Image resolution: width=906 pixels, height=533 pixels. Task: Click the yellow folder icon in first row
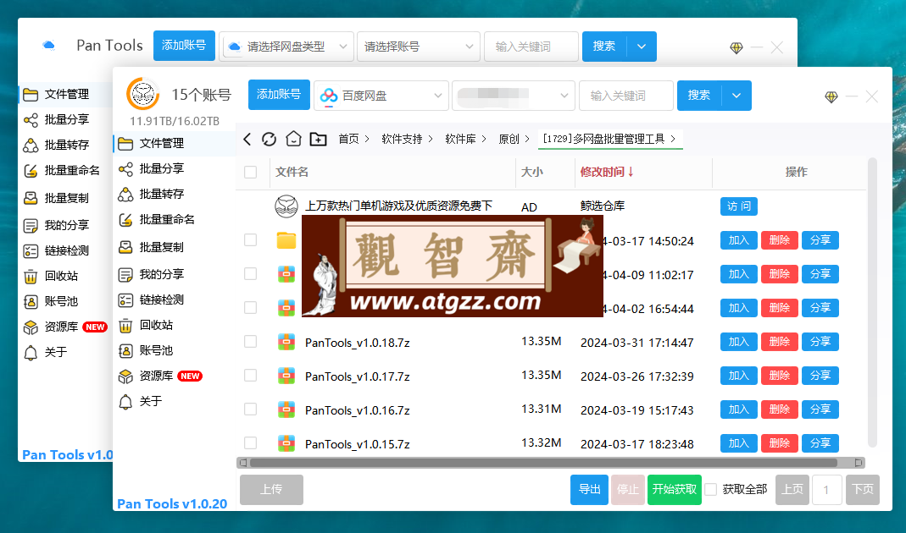pyautogui.click(x=286, y=240)
